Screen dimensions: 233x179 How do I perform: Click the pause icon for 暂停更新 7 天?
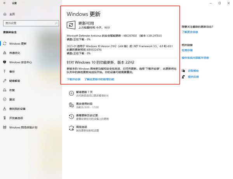tap(71, 93)
